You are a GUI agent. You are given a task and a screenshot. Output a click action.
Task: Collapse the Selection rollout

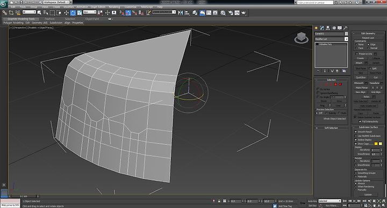[x=331, y=80]
